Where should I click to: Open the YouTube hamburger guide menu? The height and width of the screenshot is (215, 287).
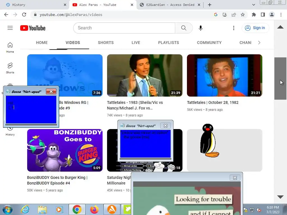pos(10,28)
